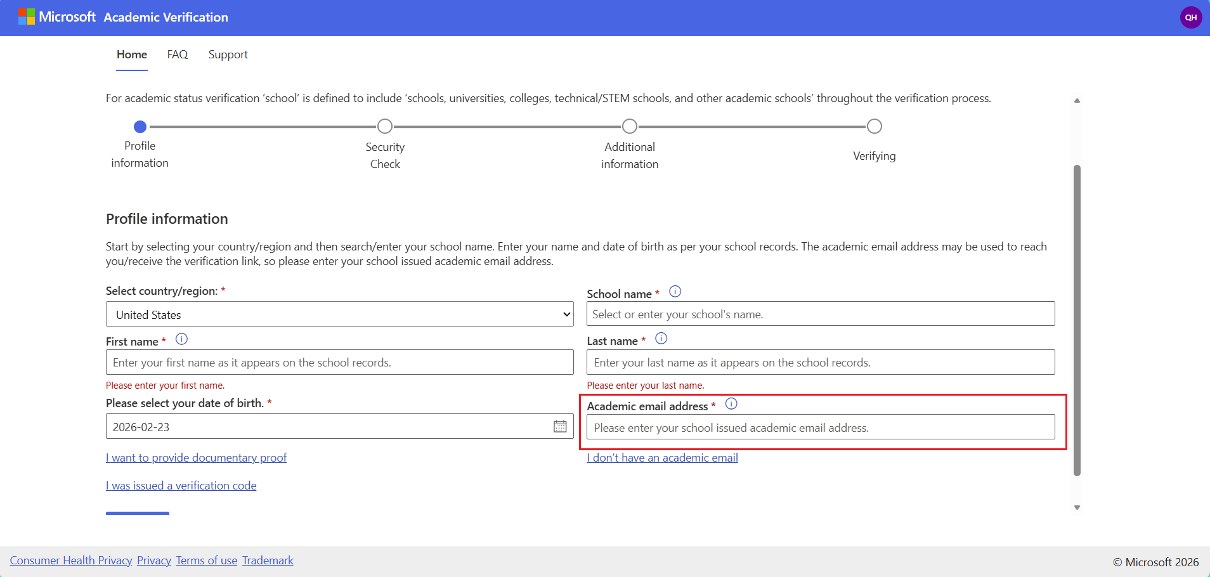Image resolution: width=1210 pixels, height=577 pixels.
Task: Open the QH account avatar
Action: pyautogui.click(x=1190, y=17)
